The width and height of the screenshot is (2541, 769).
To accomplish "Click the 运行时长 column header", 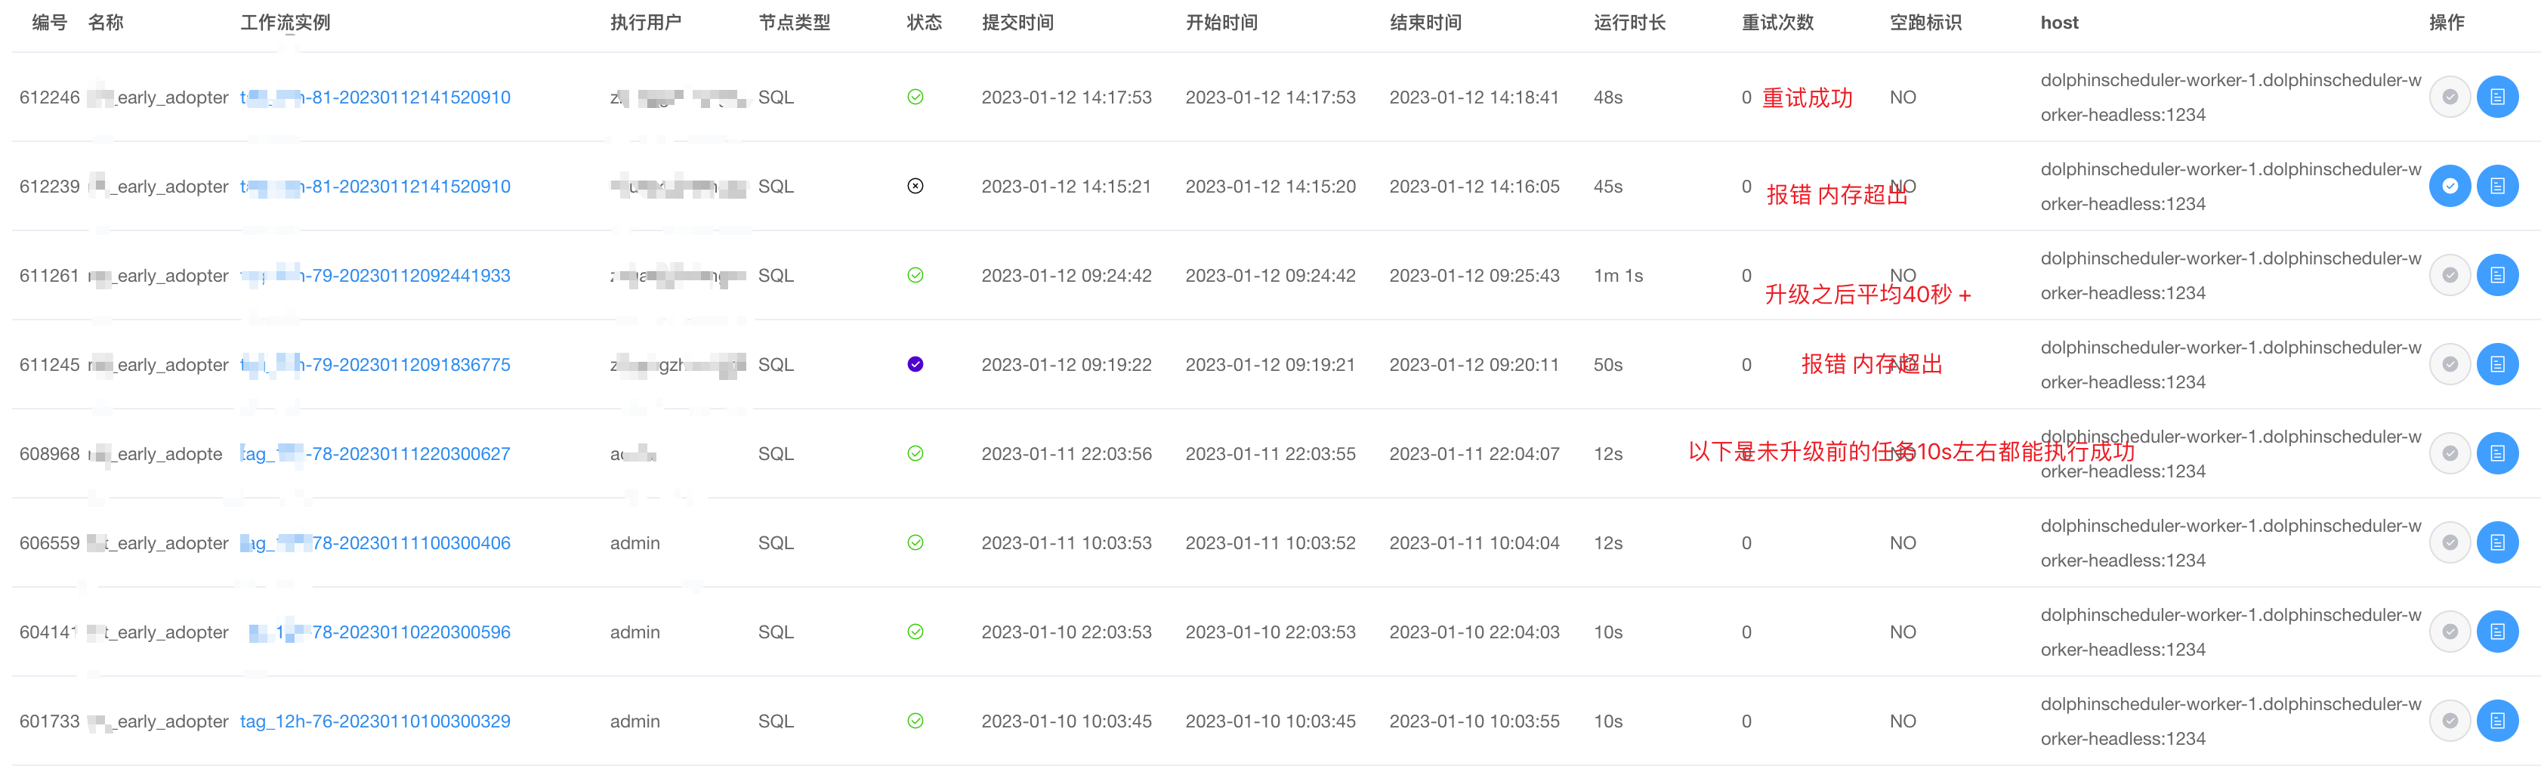I will pos(1629,23).
